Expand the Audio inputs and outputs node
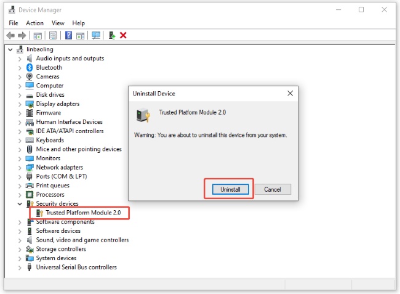This screenshot has width=400, height=294. point(20,59)
